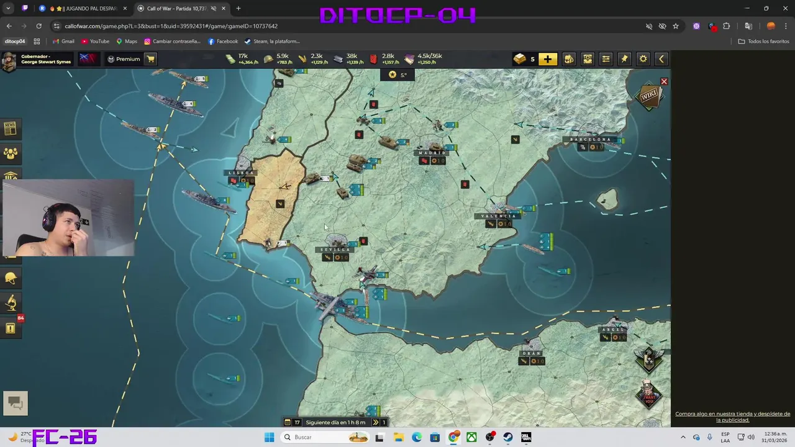795x447 pixels.
Task: Open the YouTube bookmark
Action: [95, 42]
